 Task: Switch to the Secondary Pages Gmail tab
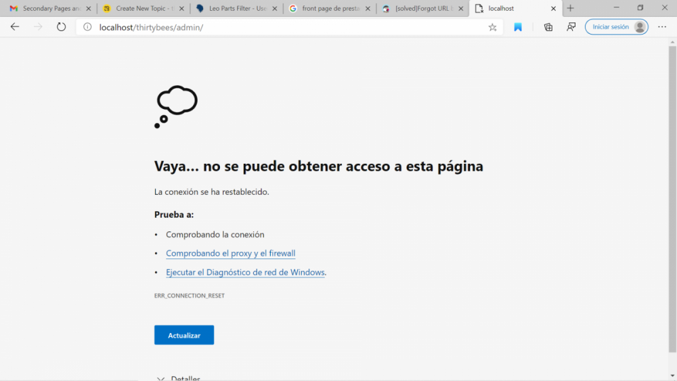[x=47, y=9]
